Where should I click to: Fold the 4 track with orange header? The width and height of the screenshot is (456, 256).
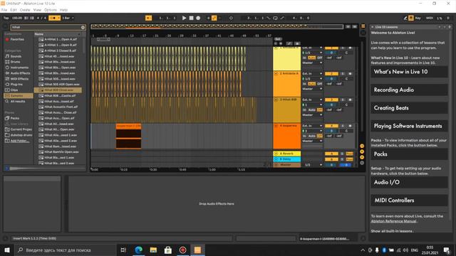click(276, 126)
